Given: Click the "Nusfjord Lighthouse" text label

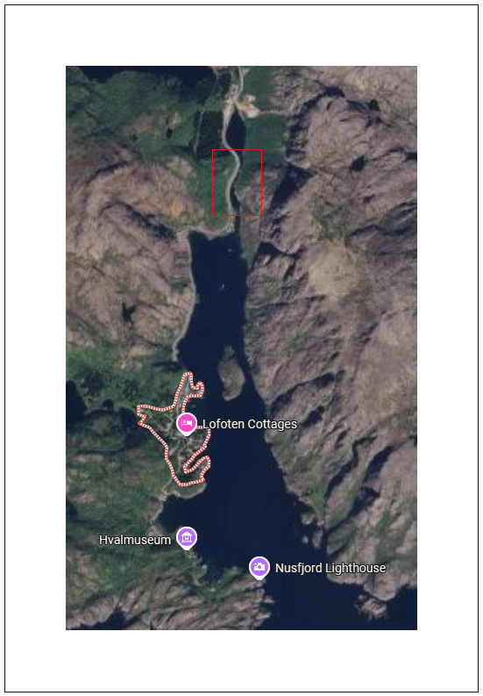Looking at the screenshot, I should [330, 568].
